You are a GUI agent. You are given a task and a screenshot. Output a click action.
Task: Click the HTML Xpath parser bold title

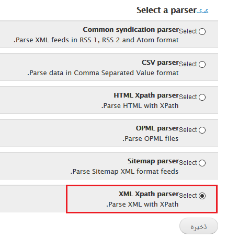pyautogui.click(x=146, y=95)
